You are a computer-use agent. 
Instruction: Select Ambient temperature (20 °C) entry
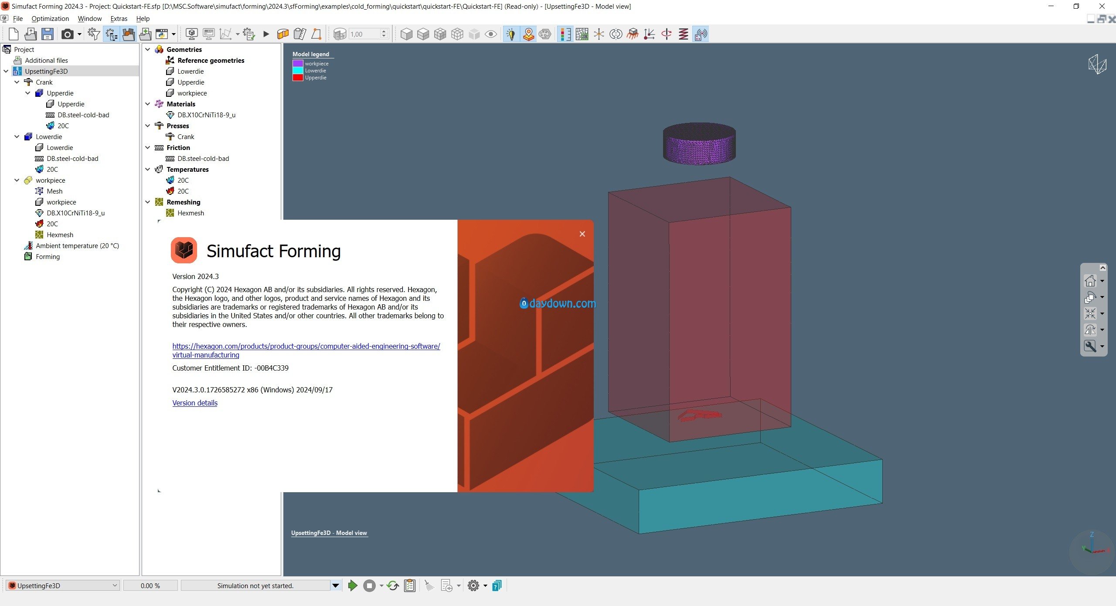pyautogui.click(x=77, y=245)
